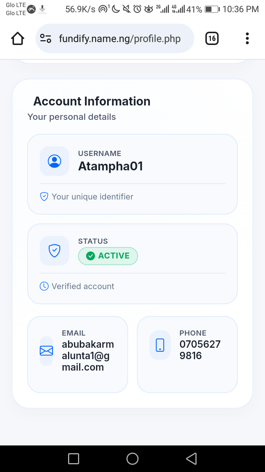Select the abubakarmalunta1@gmail.com email text
The width and height of the screenshot is (265, 472).
[88, 356]
